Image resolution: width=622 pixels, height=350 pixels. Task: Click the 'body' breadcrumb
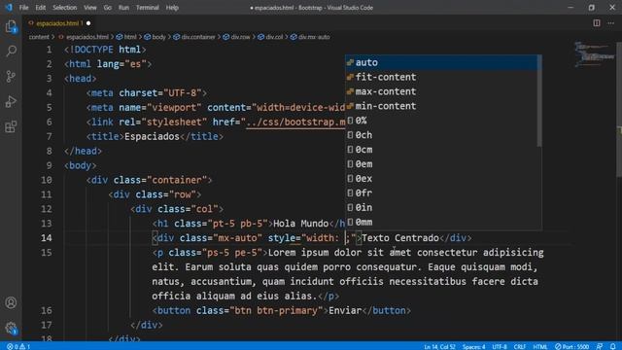155,37
